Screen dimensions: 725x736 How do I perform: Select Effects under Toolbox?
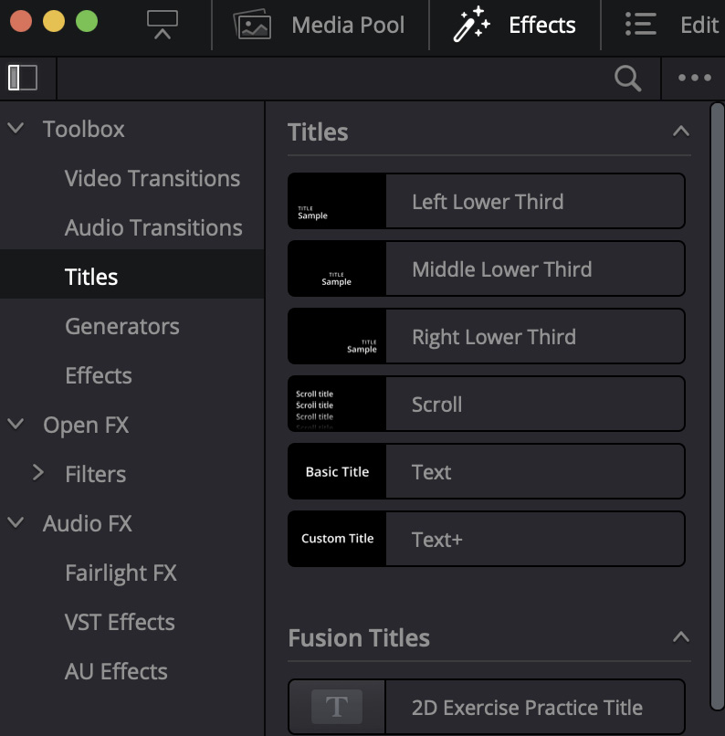point(99,375)
